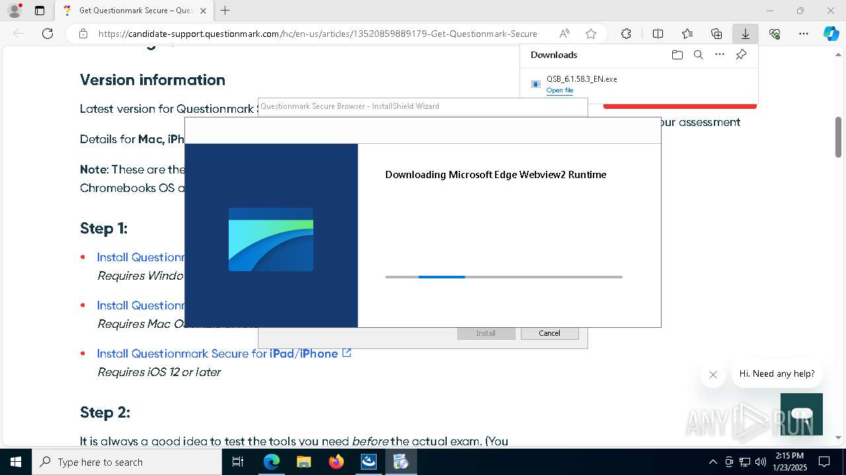
Task: Open more options in Downloads panel
Action: point(720,55)
